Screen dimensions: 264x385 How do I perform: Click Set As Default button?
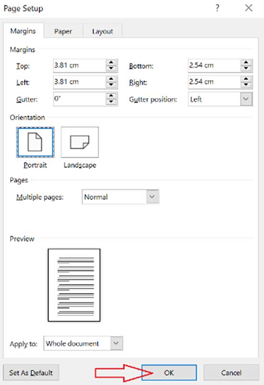31,373
